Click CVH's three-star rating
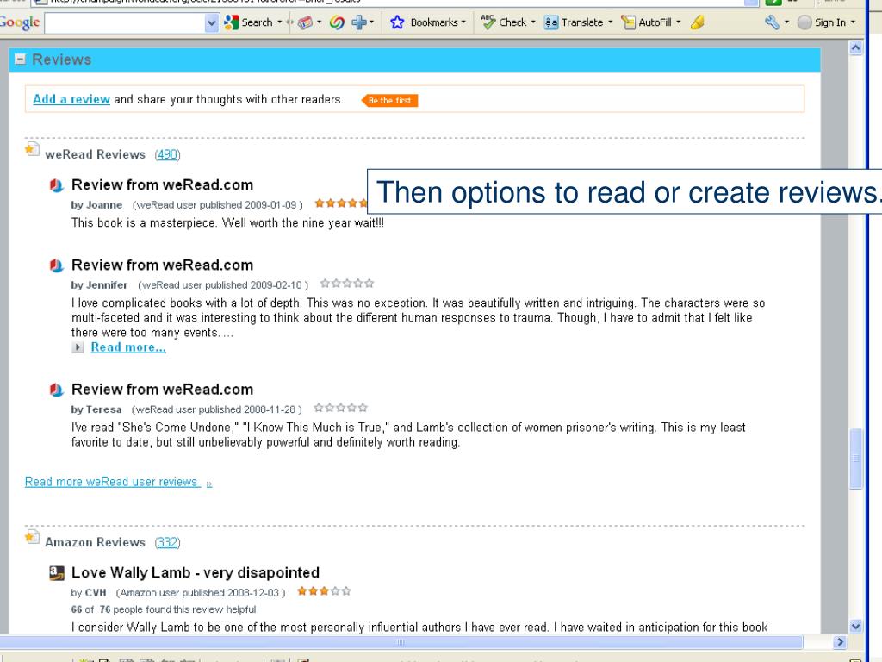Screen dimensions: 882x662 coord(324,591)
